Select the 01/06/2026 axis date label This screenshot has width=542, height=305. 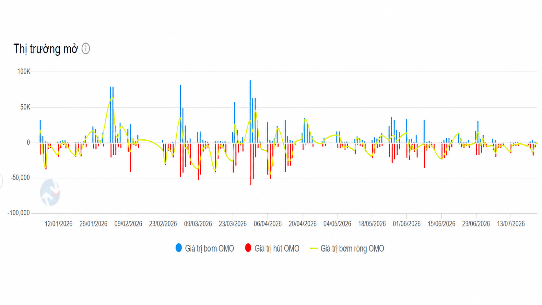tap(406, 224)
